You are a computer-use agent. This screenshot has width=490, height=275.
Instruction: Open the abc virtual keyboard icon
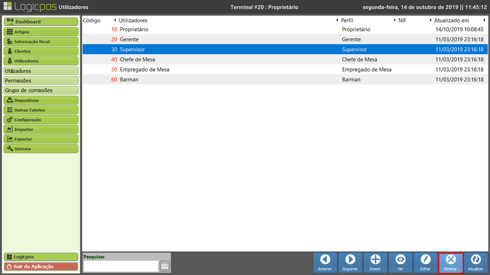[x=165, y=265]
